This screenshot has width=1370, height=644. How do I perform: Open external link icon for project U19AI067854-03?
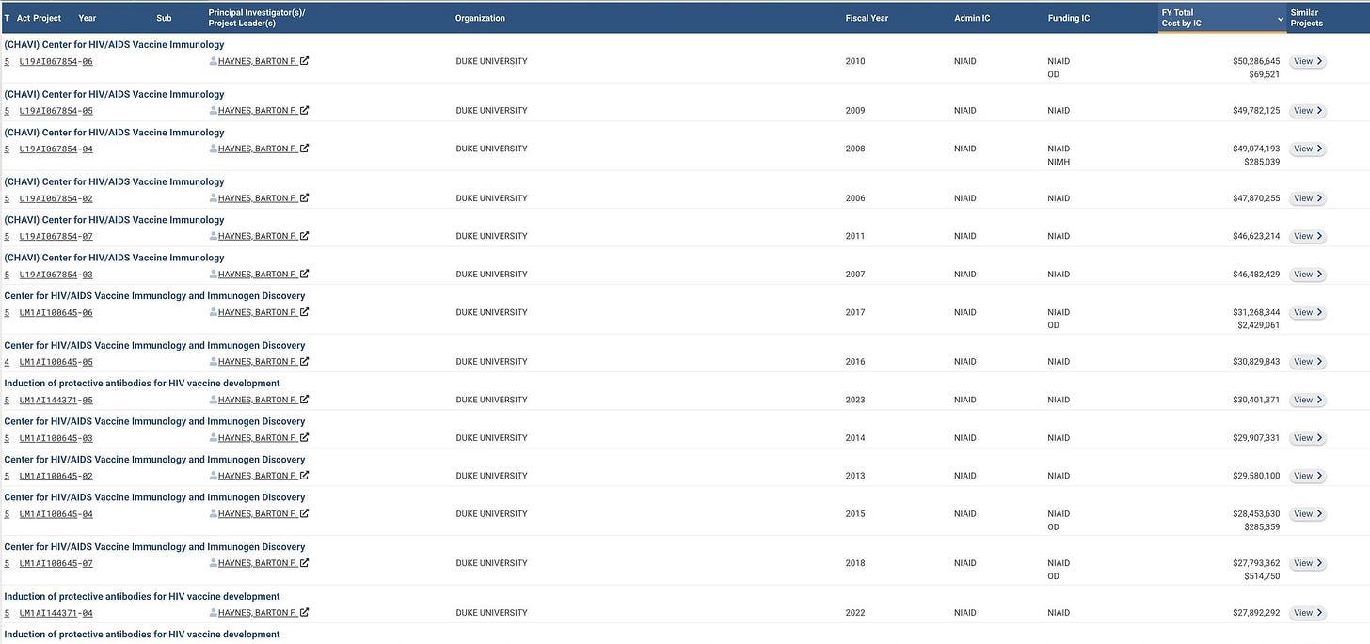[304, 275]
